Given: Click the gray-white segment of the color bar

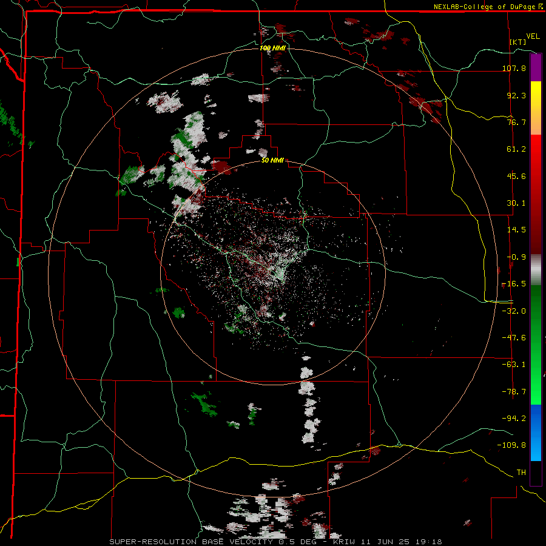Looking at the screenshot, I should [x=536, y=269].
